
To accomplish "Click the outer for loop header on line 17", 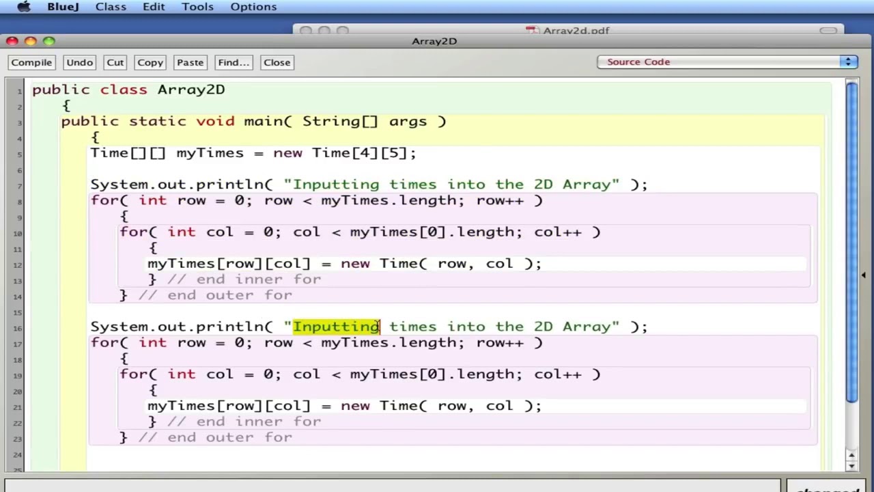I will pyautogui.click(x=317, y=342).
